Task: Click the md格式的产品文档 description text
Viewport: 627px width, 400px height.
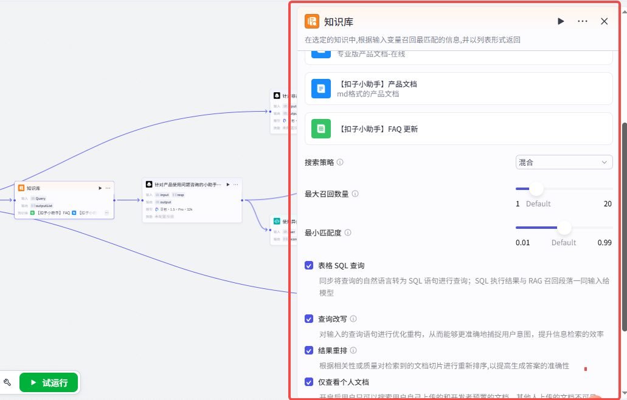Action: [x=368, y=94]
